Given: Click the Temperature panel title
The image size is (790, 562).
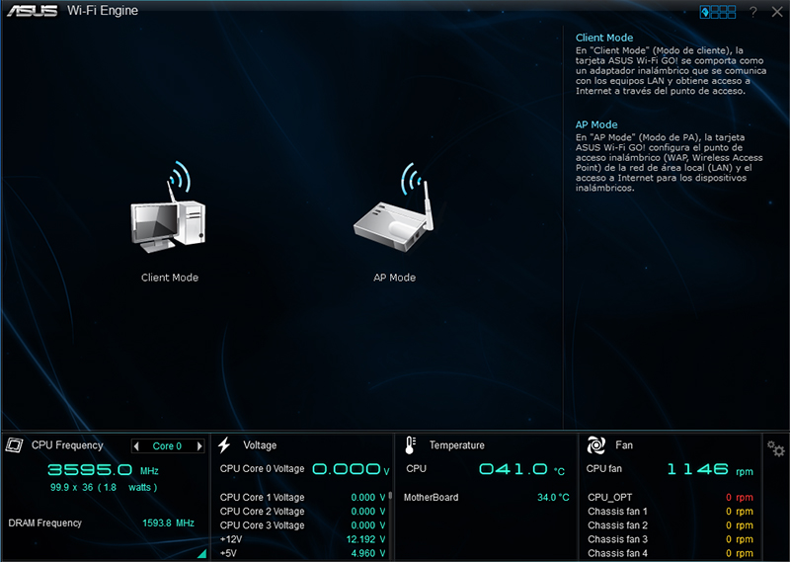Looking at the screenshot, I should [457, 445].
